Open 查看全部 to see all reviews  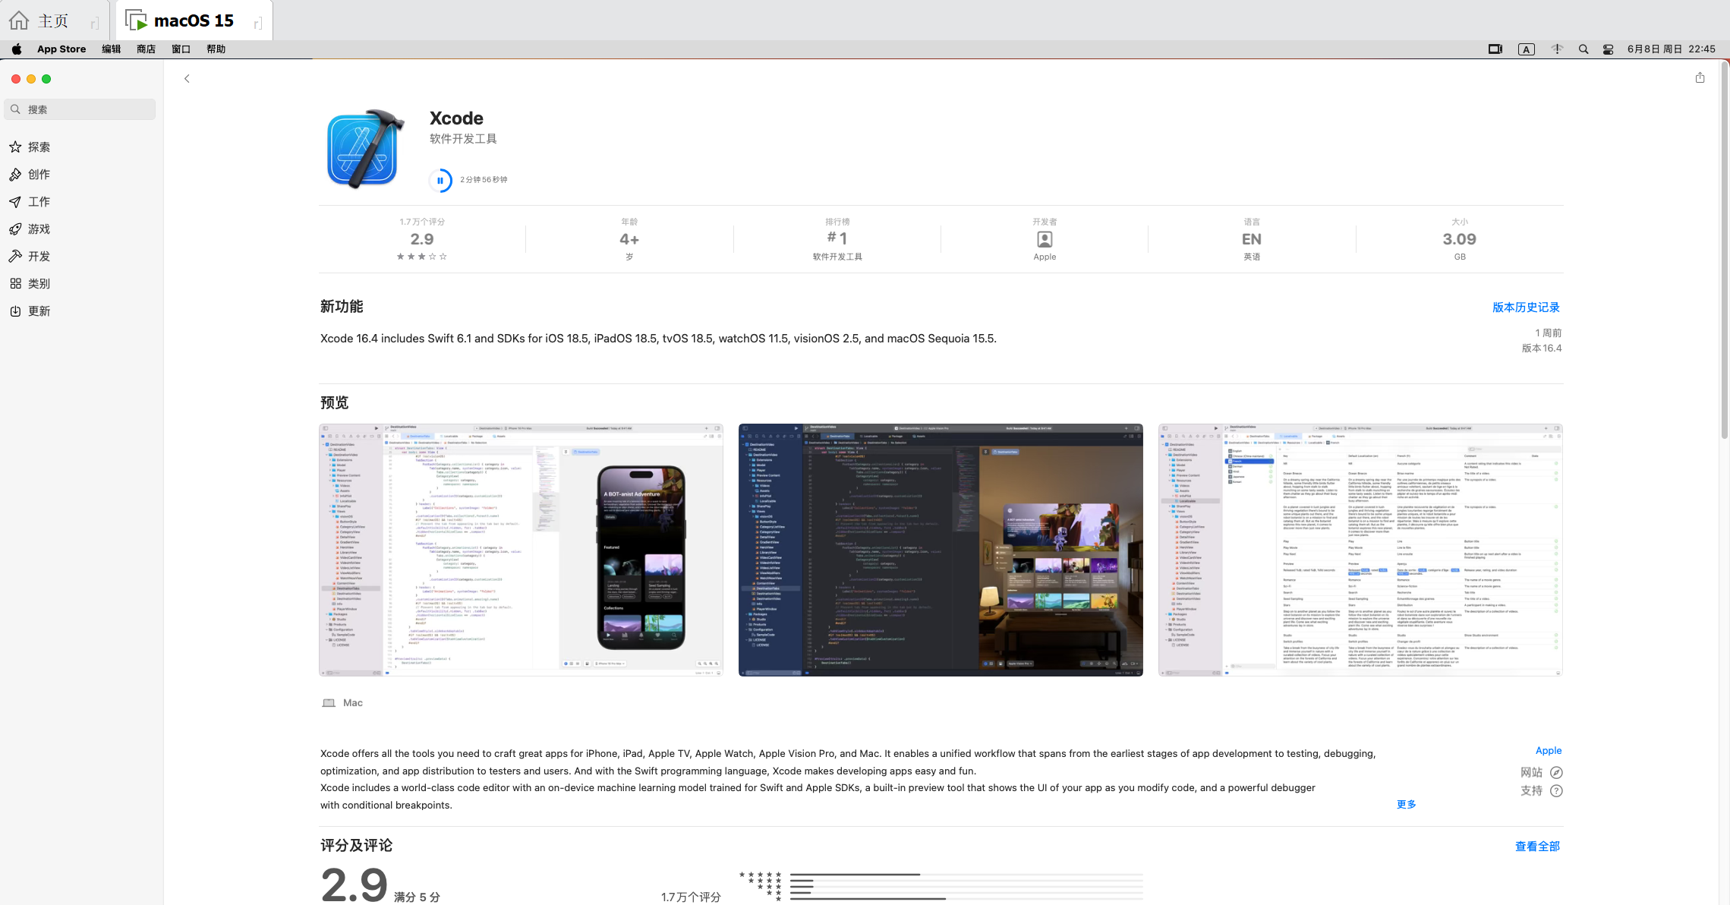(1537, 846)
